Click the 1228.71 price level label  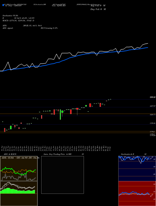click(x=153, y=115)
